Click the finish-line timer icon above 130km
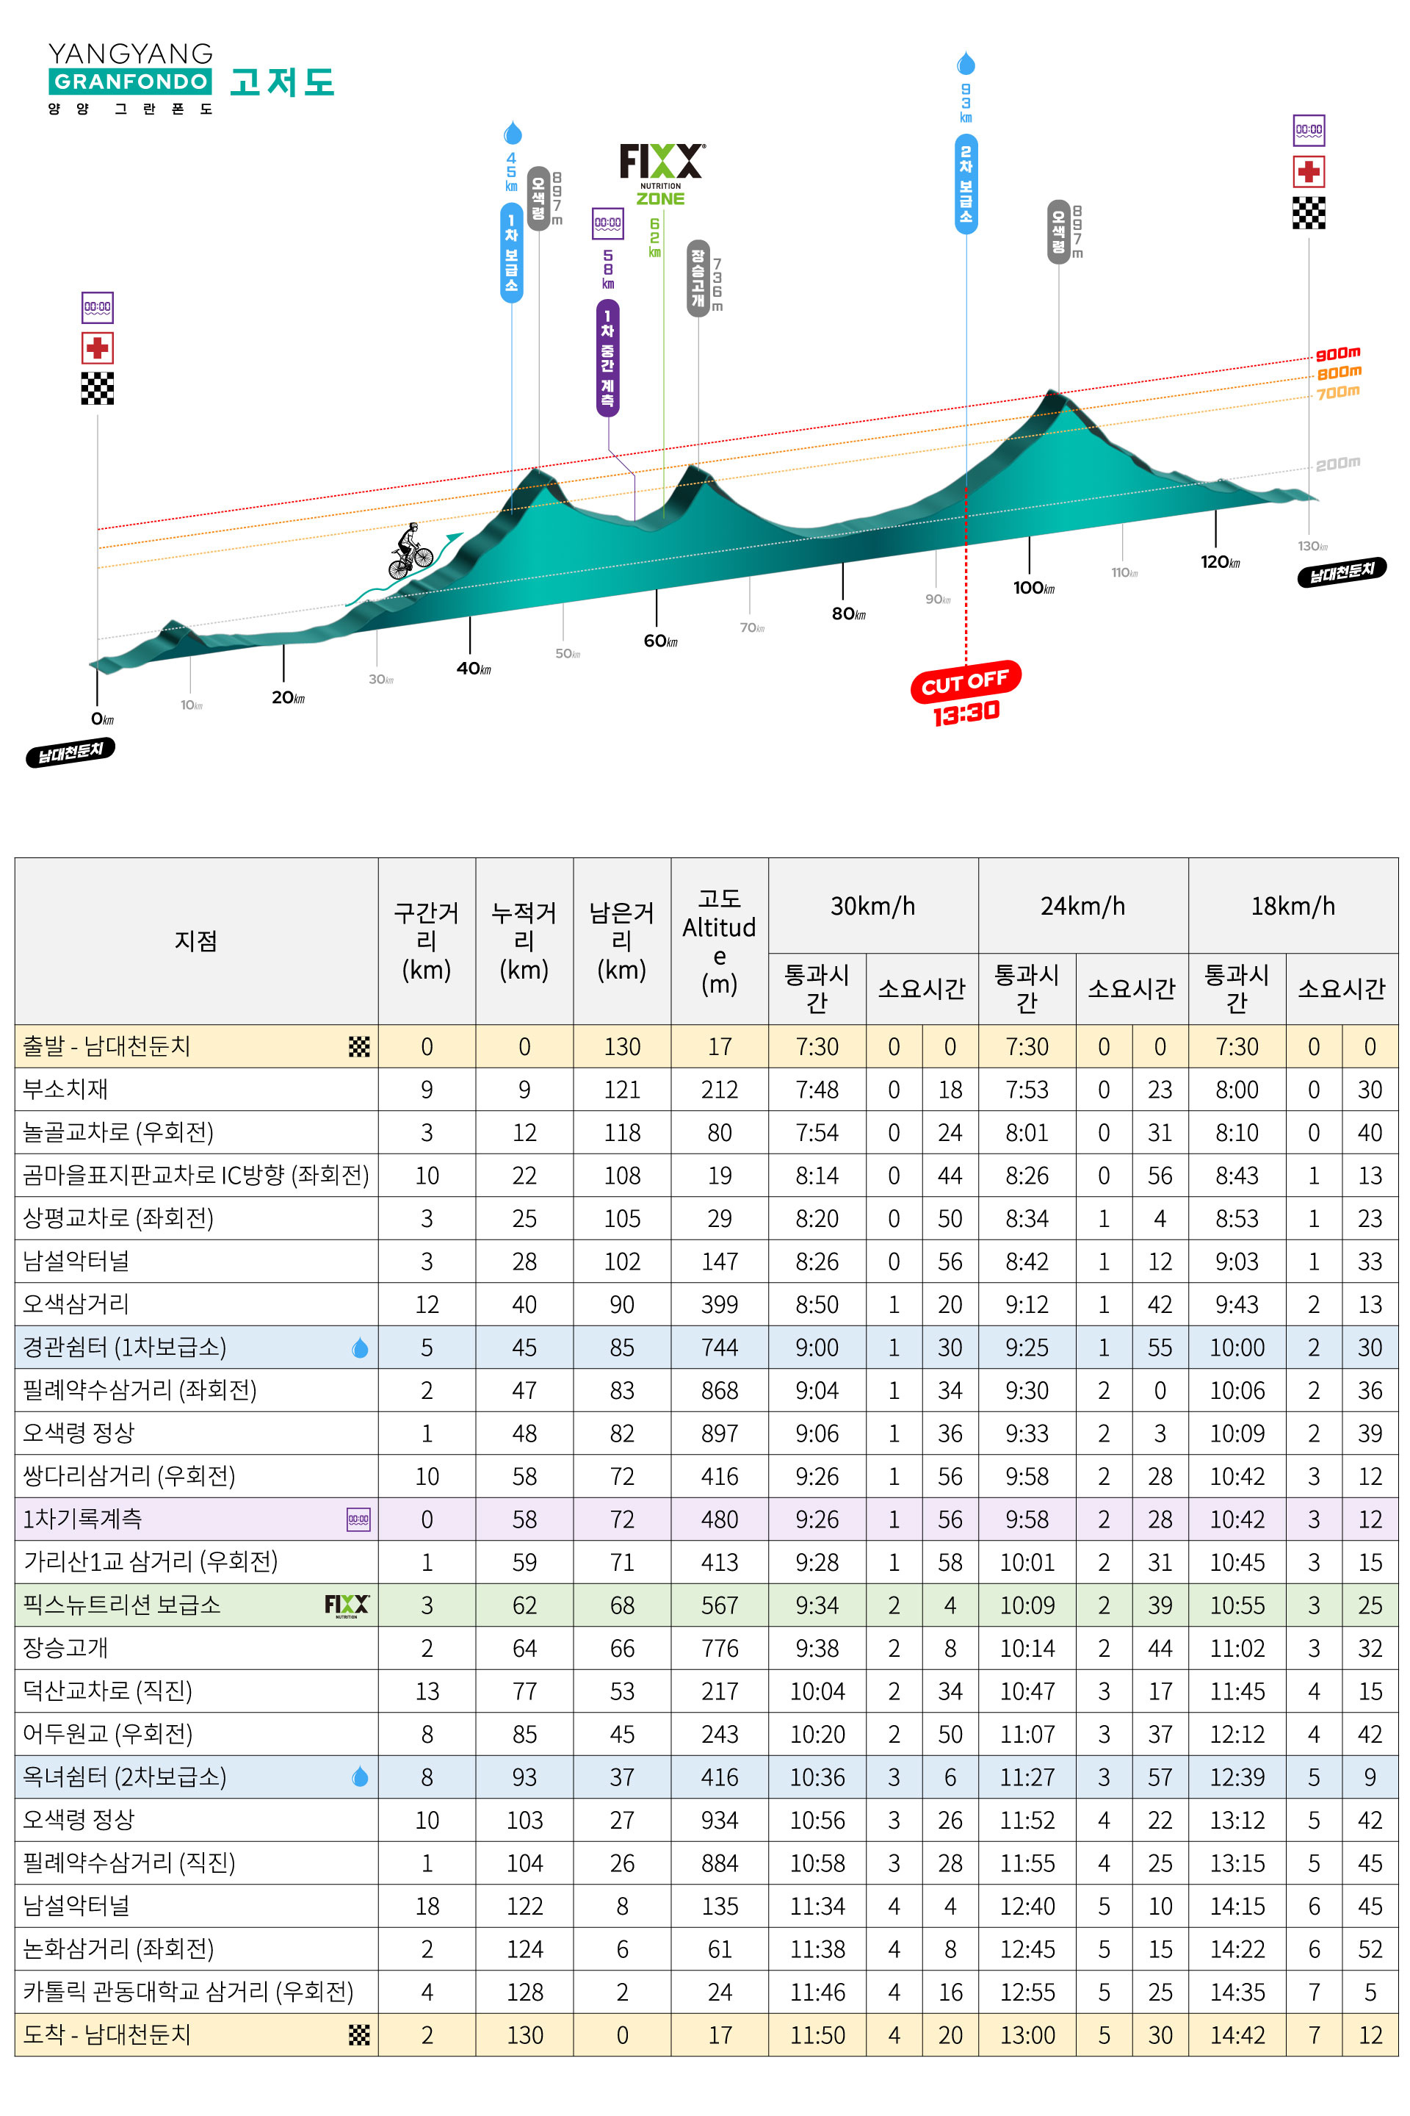 [1309, 131]
